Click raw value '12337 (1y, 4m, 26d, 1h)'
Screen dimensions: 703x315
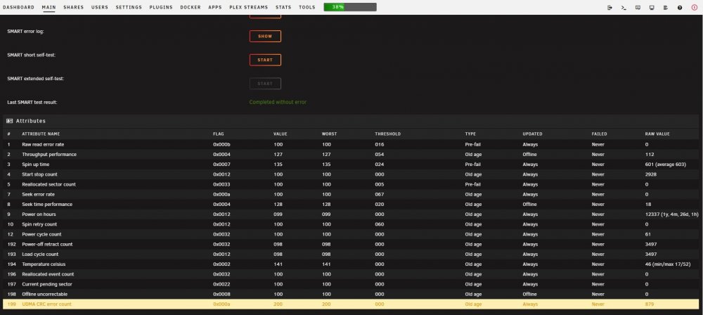tap(671, 214)
